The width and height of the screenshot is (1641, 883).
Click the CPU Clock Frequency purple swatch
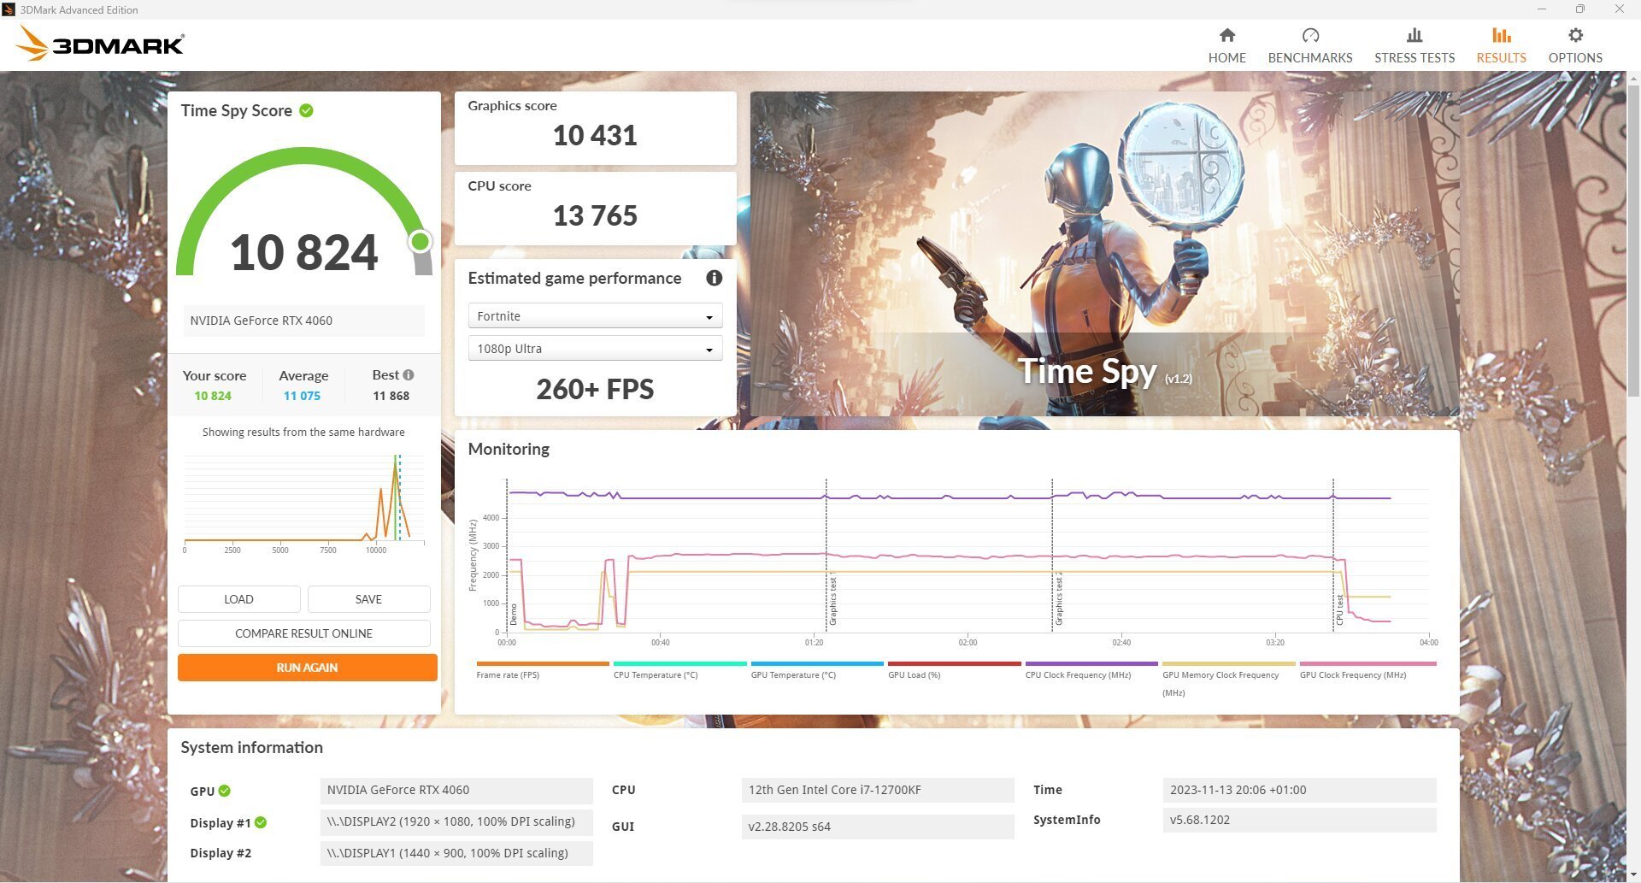pyautogui.click(x=1091, y=663)
